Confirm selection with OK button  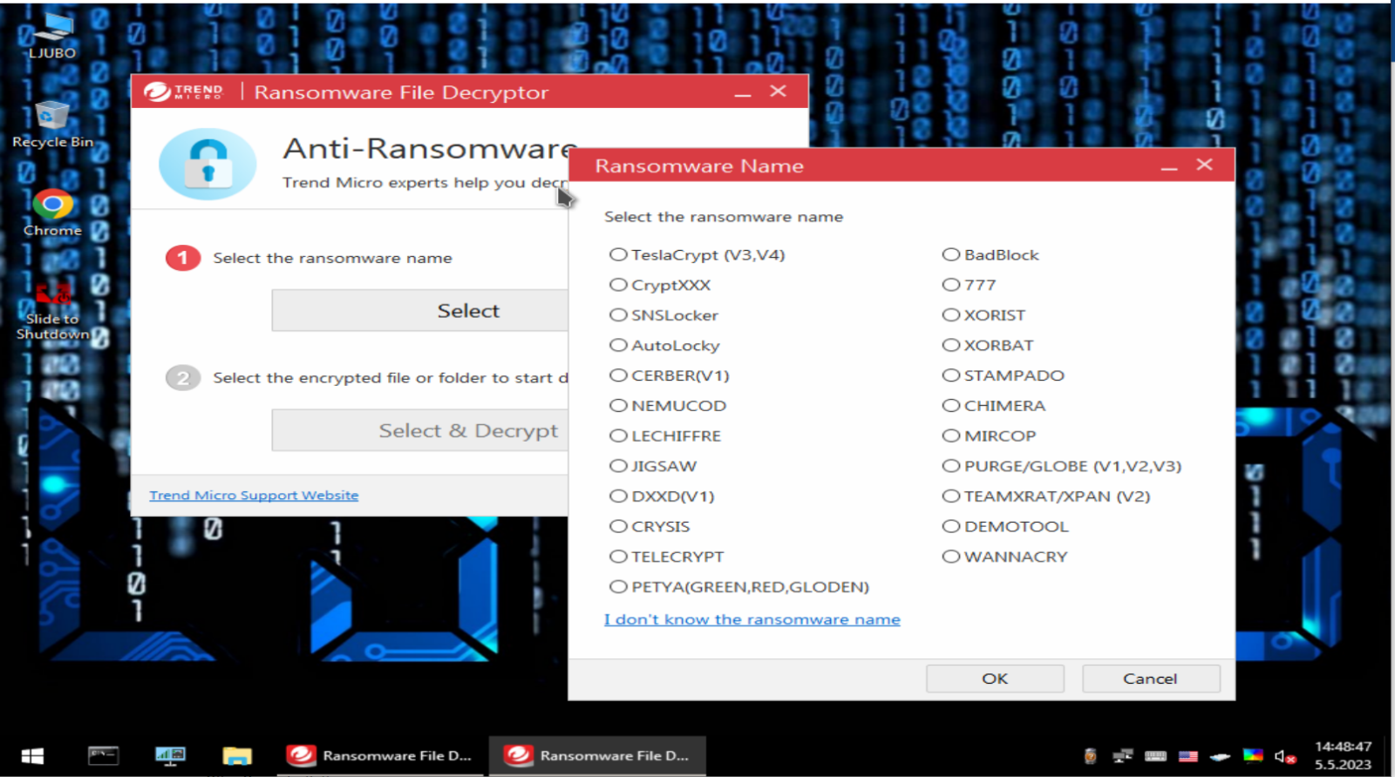point(995,679)
